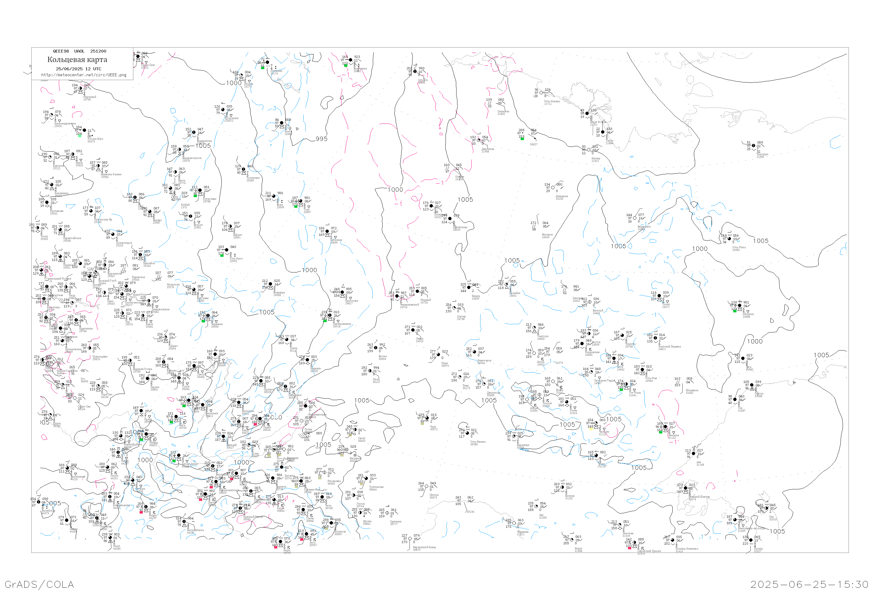The width and height of the screenshot is (887, 591).
Task: Click the 2025-06-25-15:30 timestamp
Action: (x=809, y=584)
